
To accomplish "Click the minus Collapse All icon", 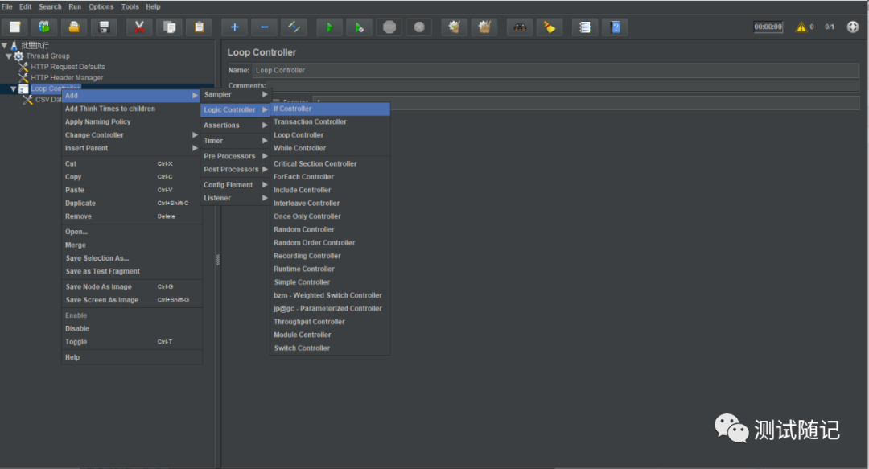I will tap(265, 27).
